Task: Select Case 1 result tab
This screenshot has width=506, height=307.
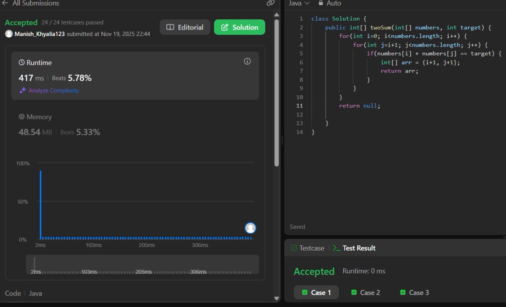Action: point(316,292)
